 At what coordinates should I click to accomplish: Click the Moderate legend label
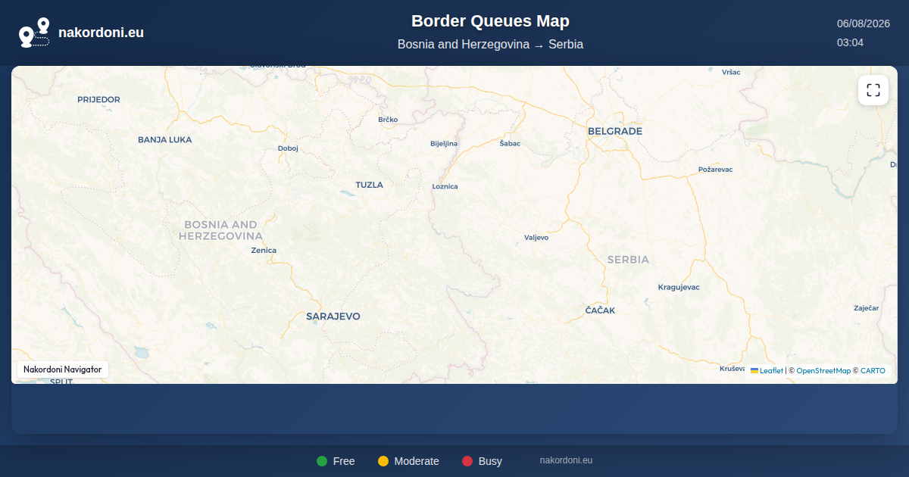click(x=417, y=461)
